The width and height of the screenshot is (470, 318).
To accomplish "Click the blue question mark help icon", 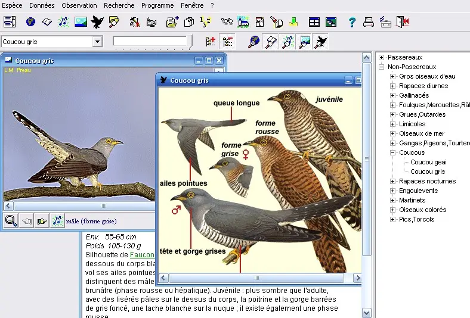I will pos(352,22).
